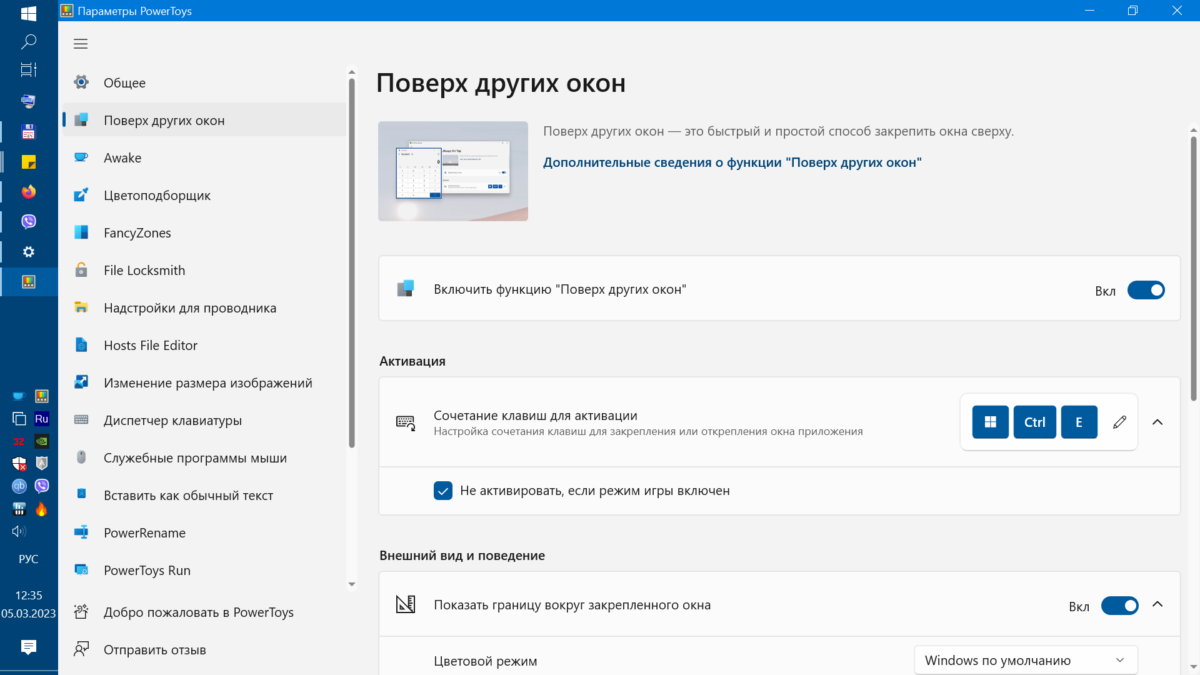This screenshot has height=675, width=1200.
Task: Click the Always On Top preview thumbnail
Action: click(453, 171)
